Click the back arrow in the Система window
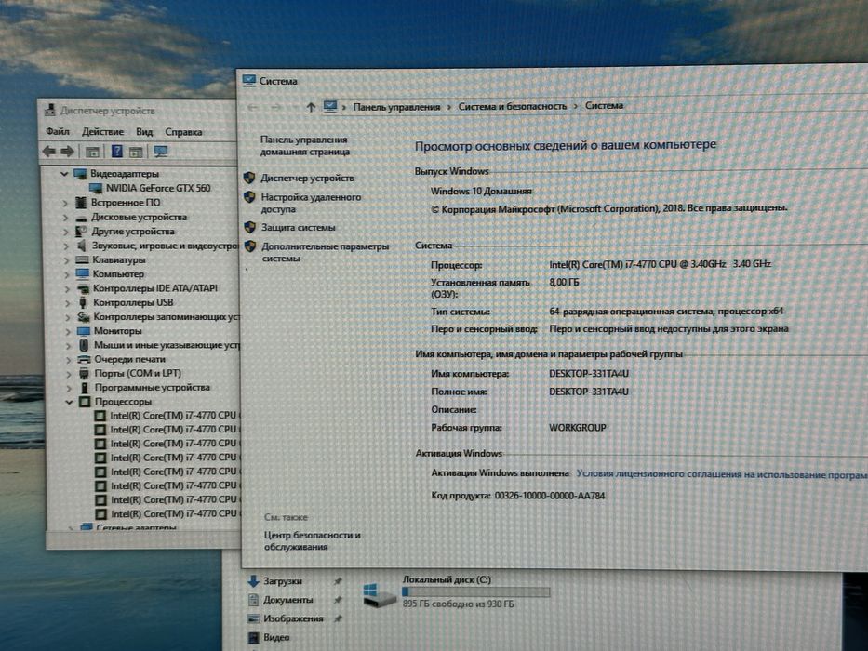The image size is (868, 651). [x=253, y=107]
